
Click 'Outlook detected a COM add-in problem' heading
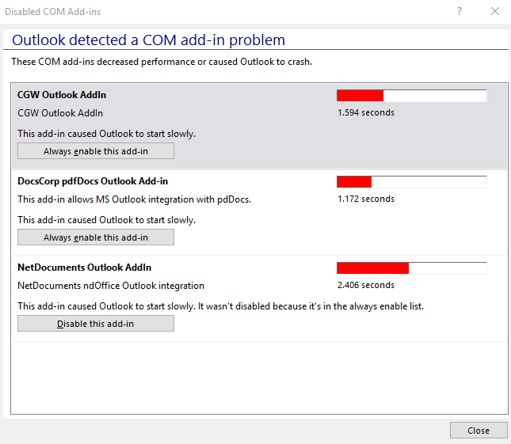(x=148, y=40)
